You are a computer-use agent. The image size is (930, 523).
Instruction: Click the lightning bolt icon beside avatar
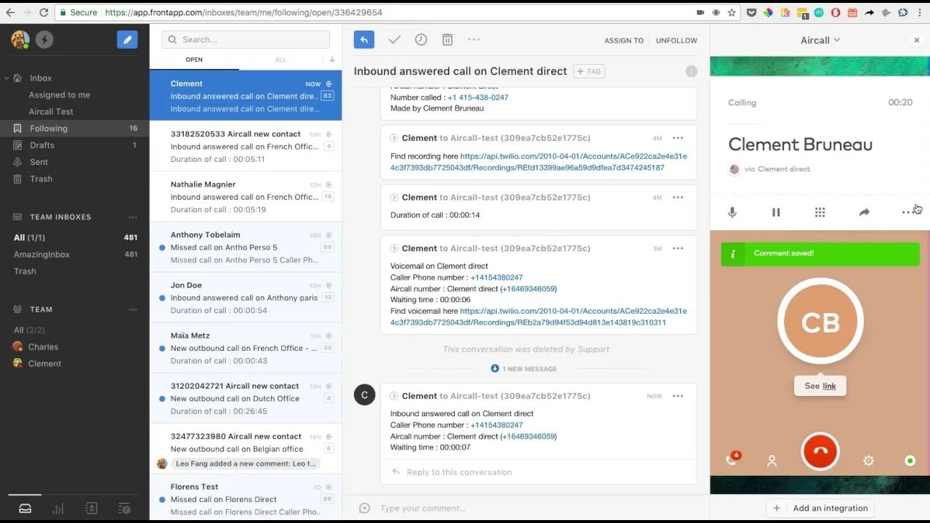pos(44,40)
